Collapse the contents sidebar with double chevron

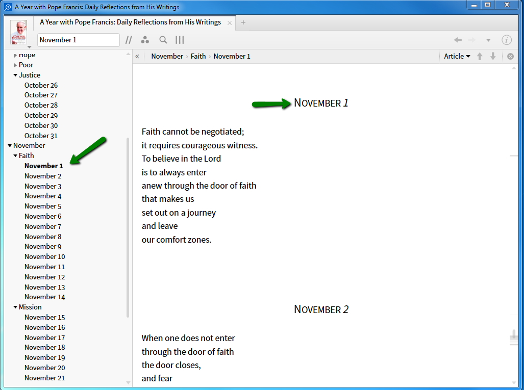click(x=137, y=57)
